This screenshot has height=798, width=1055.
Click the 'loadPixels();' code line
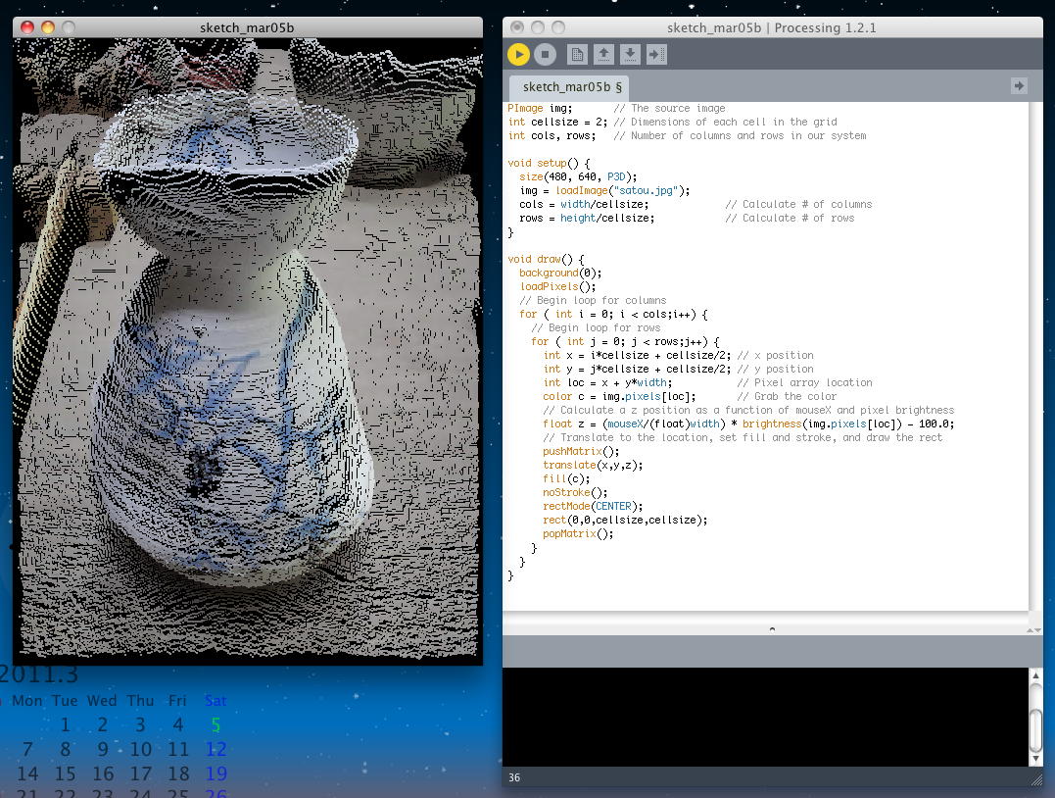coord(557,286)
